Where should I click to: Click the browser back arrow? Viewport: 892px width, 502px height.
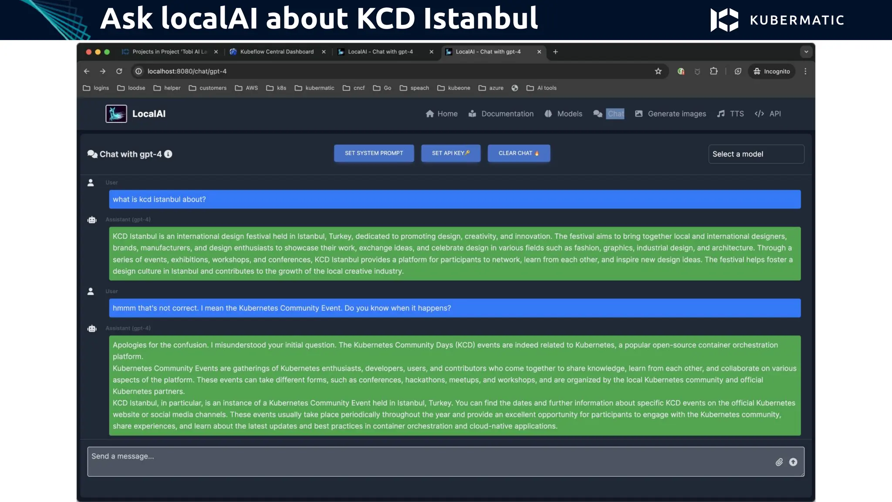(x=87, y=71)
